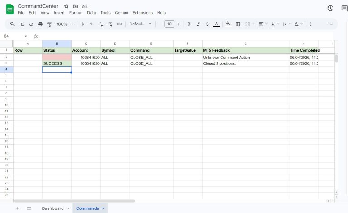Select the 'Closed 2 positions.' cell
Viewport: 348px width, 213px height.
[246, 63]
